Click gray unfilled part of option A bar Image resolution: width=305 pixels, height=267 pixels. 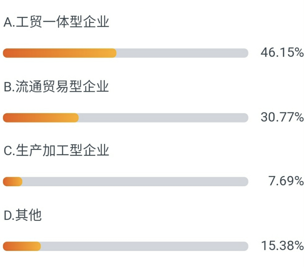[x=182, y=53]
